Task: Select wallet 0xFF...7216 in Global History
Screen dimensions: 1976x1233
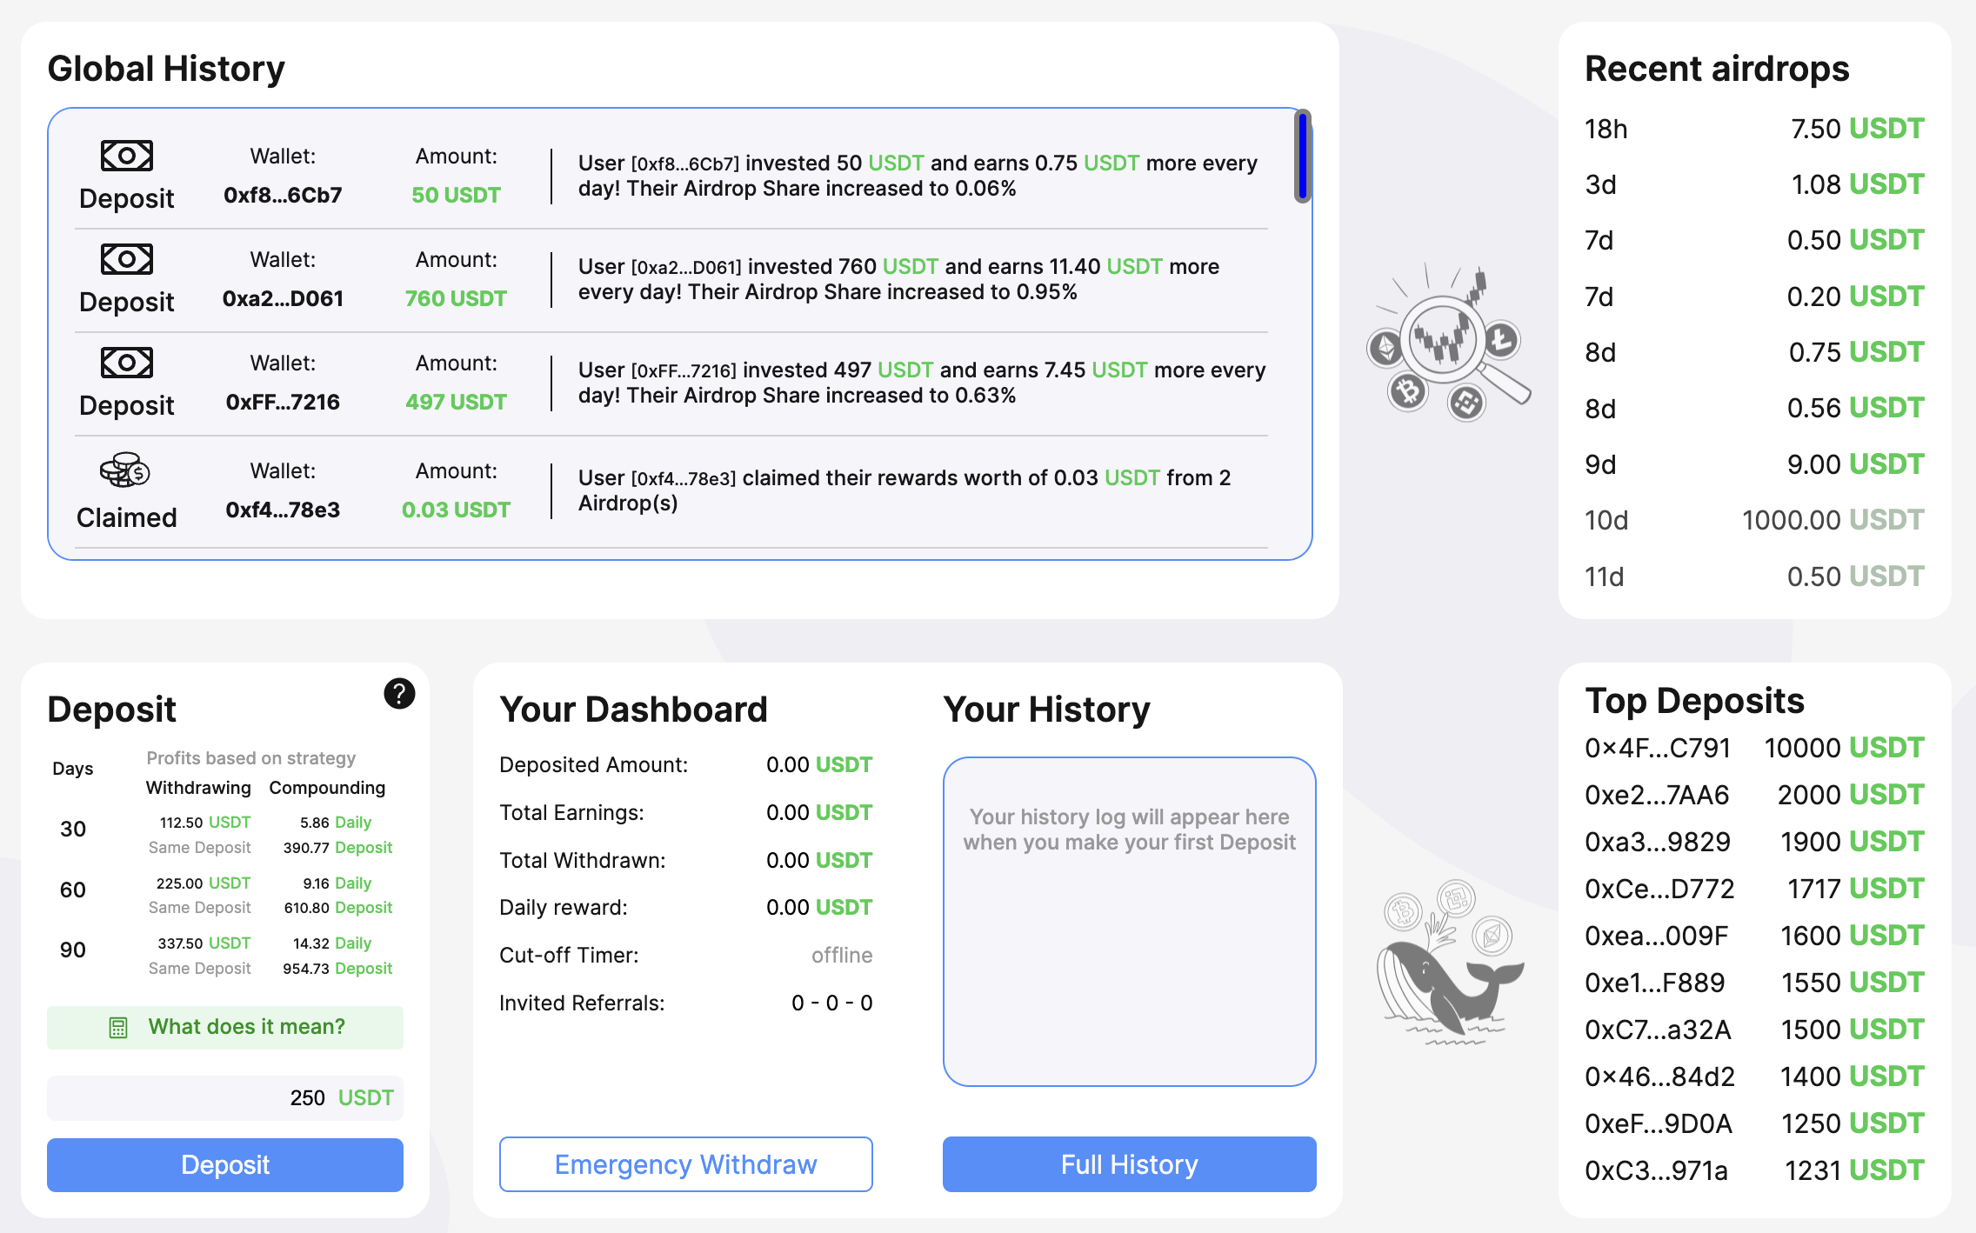Action: click(283, 403)
